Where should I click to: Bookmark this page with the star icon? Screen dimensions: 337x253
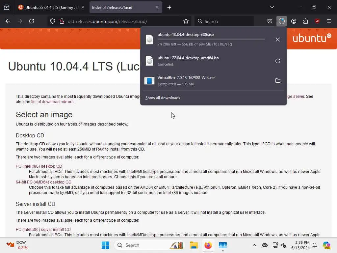pyautogui.click(x=186, y=21)
